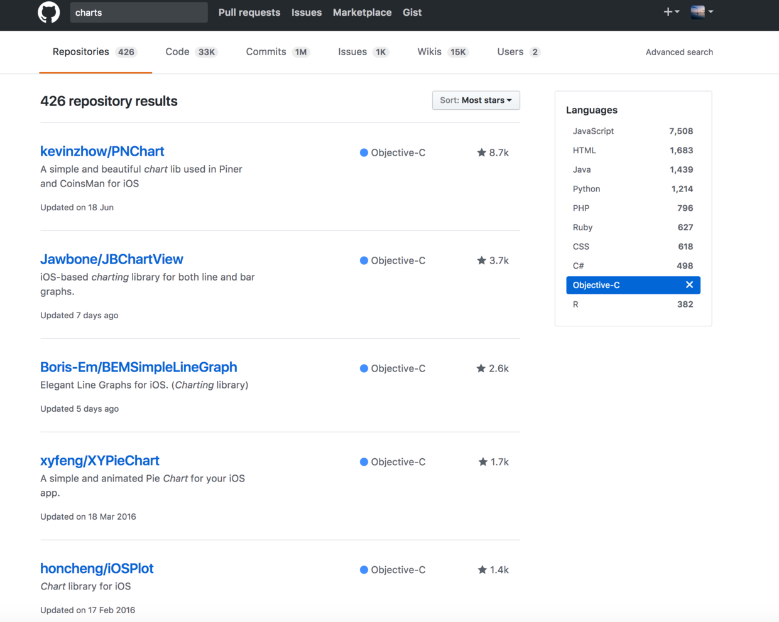Open the Sort: Most stars dropdown

476,100
